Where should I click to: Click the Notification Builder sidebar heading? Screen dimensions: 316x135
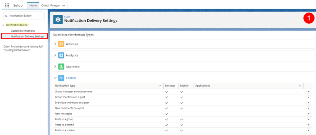(x=17, y=25)
